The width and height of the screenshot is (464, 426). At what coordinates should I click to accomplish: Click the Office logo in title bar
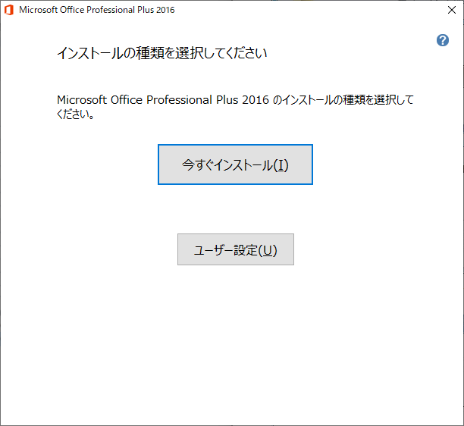(9, 10)
